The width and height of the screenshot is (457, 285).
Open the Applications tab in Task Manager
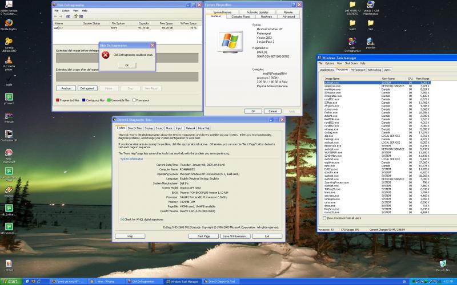327,70
